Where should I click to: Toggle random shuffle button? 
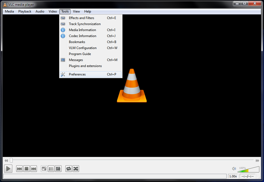[76, 169]
